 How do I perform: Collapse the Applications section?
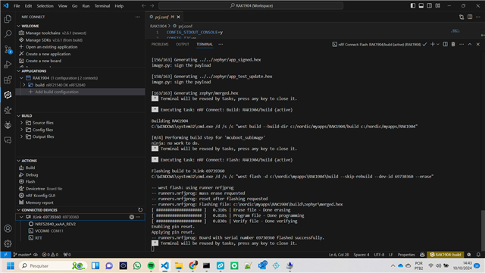click(19, 71)
